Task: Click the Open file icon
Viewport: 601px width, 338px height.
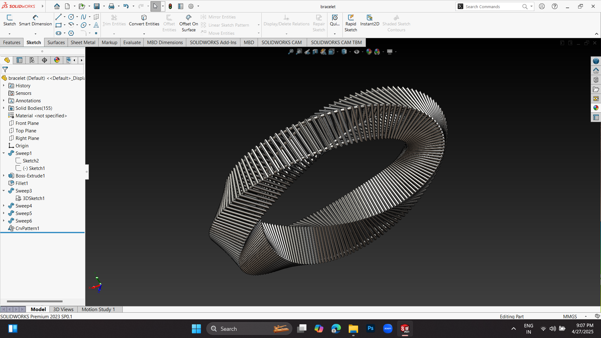Action: click(82, 6)
